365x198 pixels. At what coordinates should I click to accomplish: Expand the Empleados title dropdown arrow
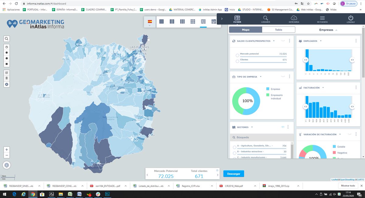pos(321,41)
